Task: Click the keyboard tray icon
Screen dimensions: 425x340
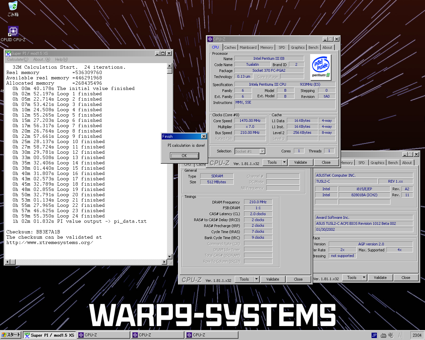Action: coord(383,335)
